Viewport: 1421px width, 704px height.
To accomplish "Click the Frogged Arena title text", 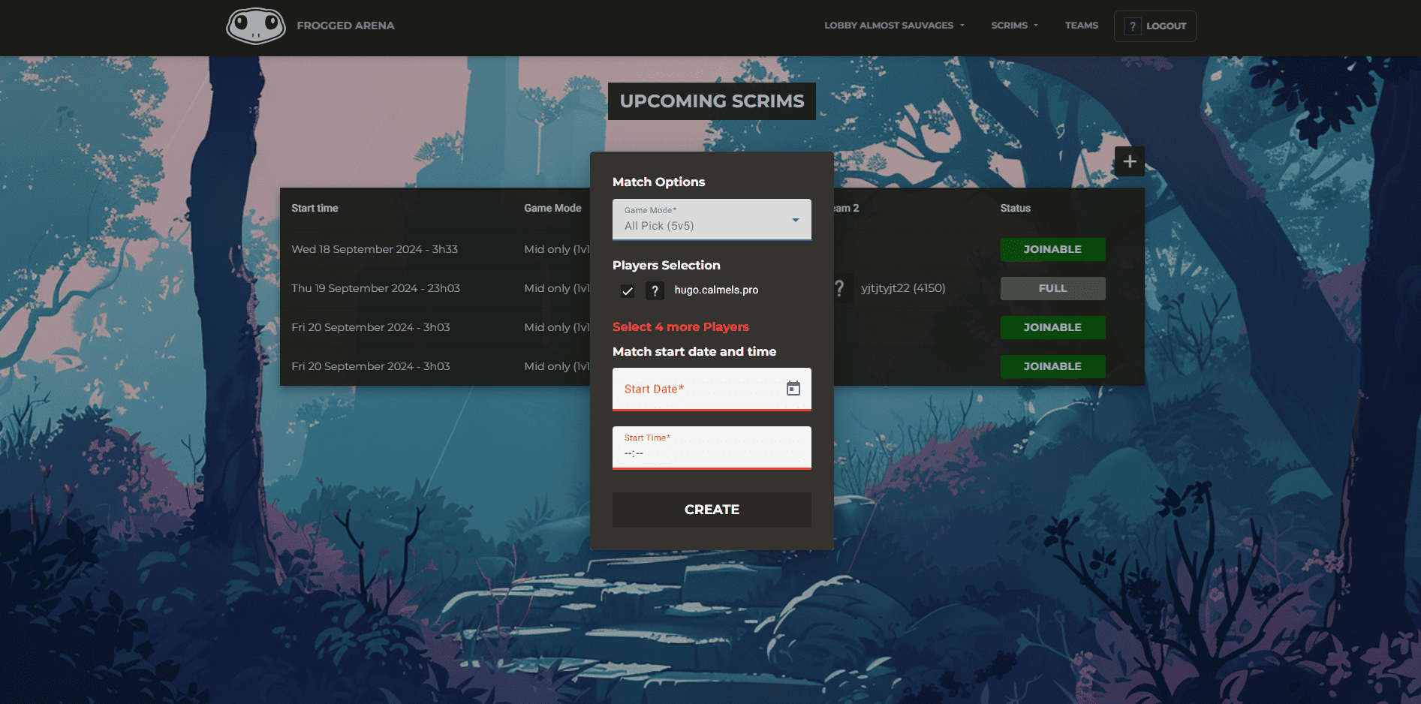I will (345, 26).
